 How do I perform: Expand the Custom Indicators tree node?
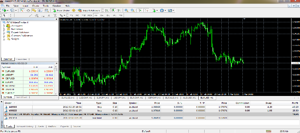4,36
